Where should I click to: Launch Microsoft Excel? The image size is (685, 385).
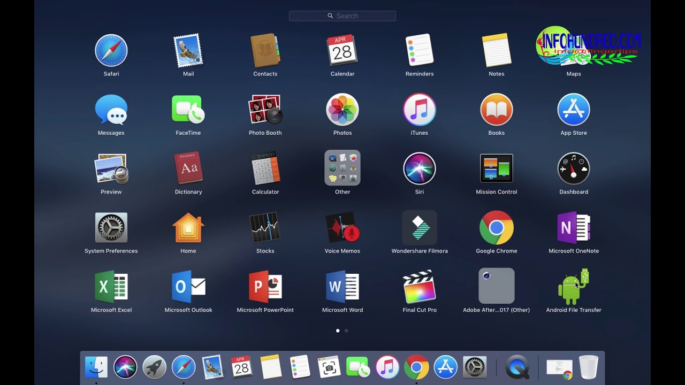(x=111, y=287)
